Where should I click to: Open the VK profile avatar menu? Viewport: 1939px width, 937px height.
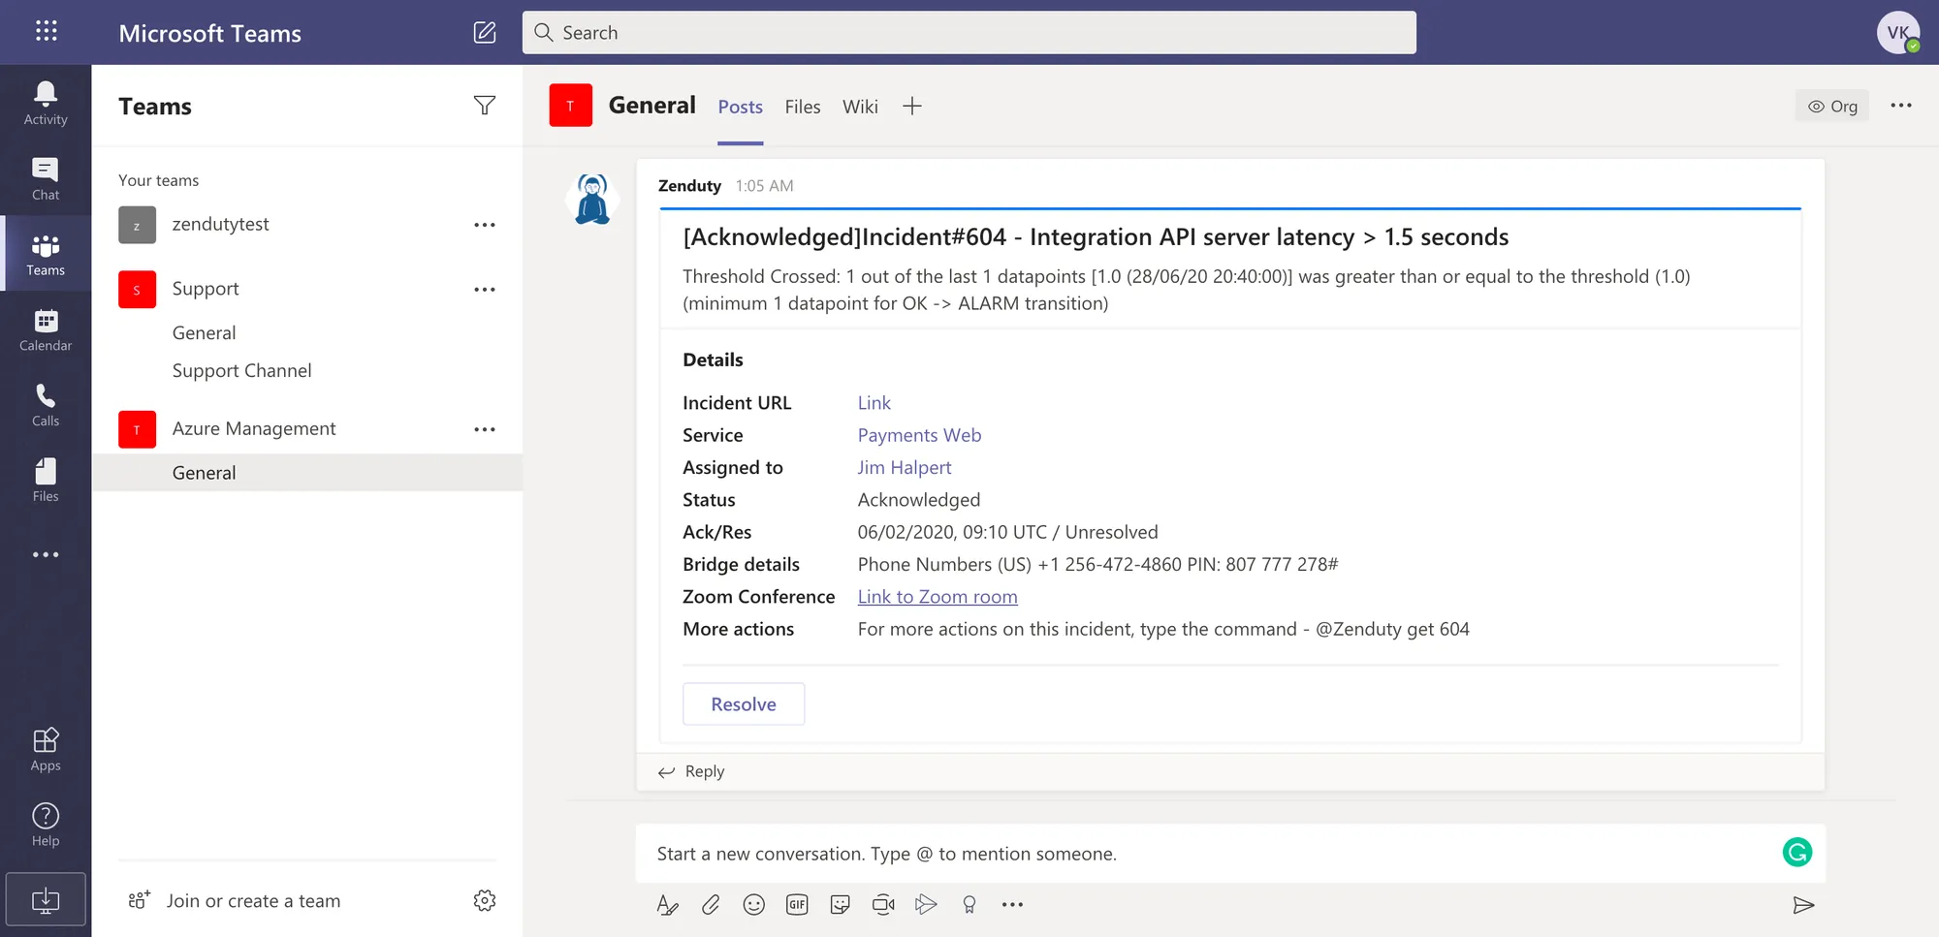(x=1898, y=32)
